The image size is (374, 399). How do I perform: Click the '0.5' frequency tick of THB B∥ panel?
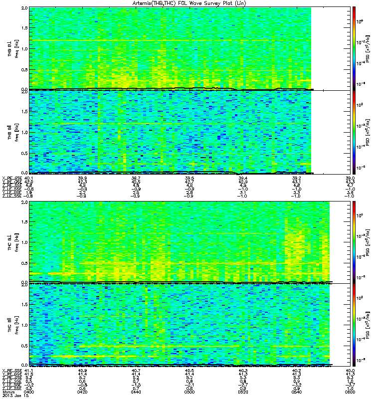tap(24, 153)
